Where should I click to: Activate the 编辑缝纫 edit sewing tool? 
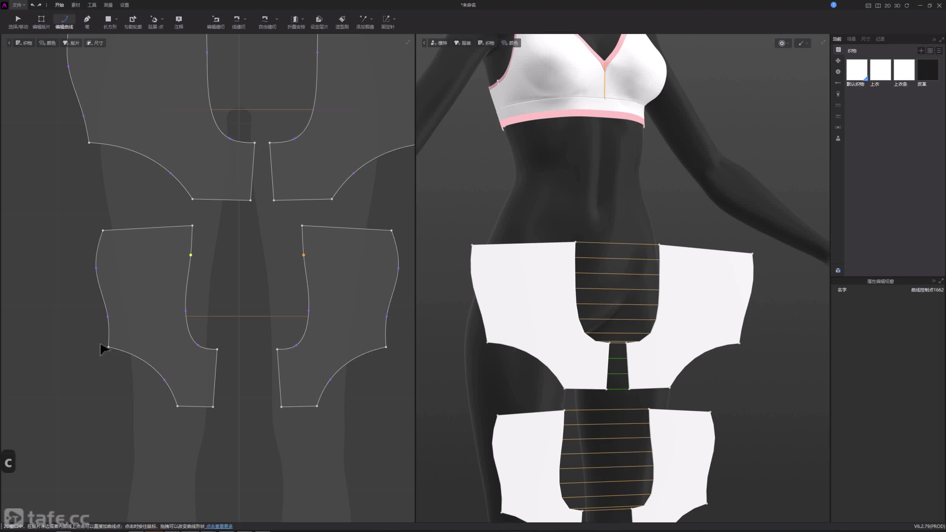215,22
